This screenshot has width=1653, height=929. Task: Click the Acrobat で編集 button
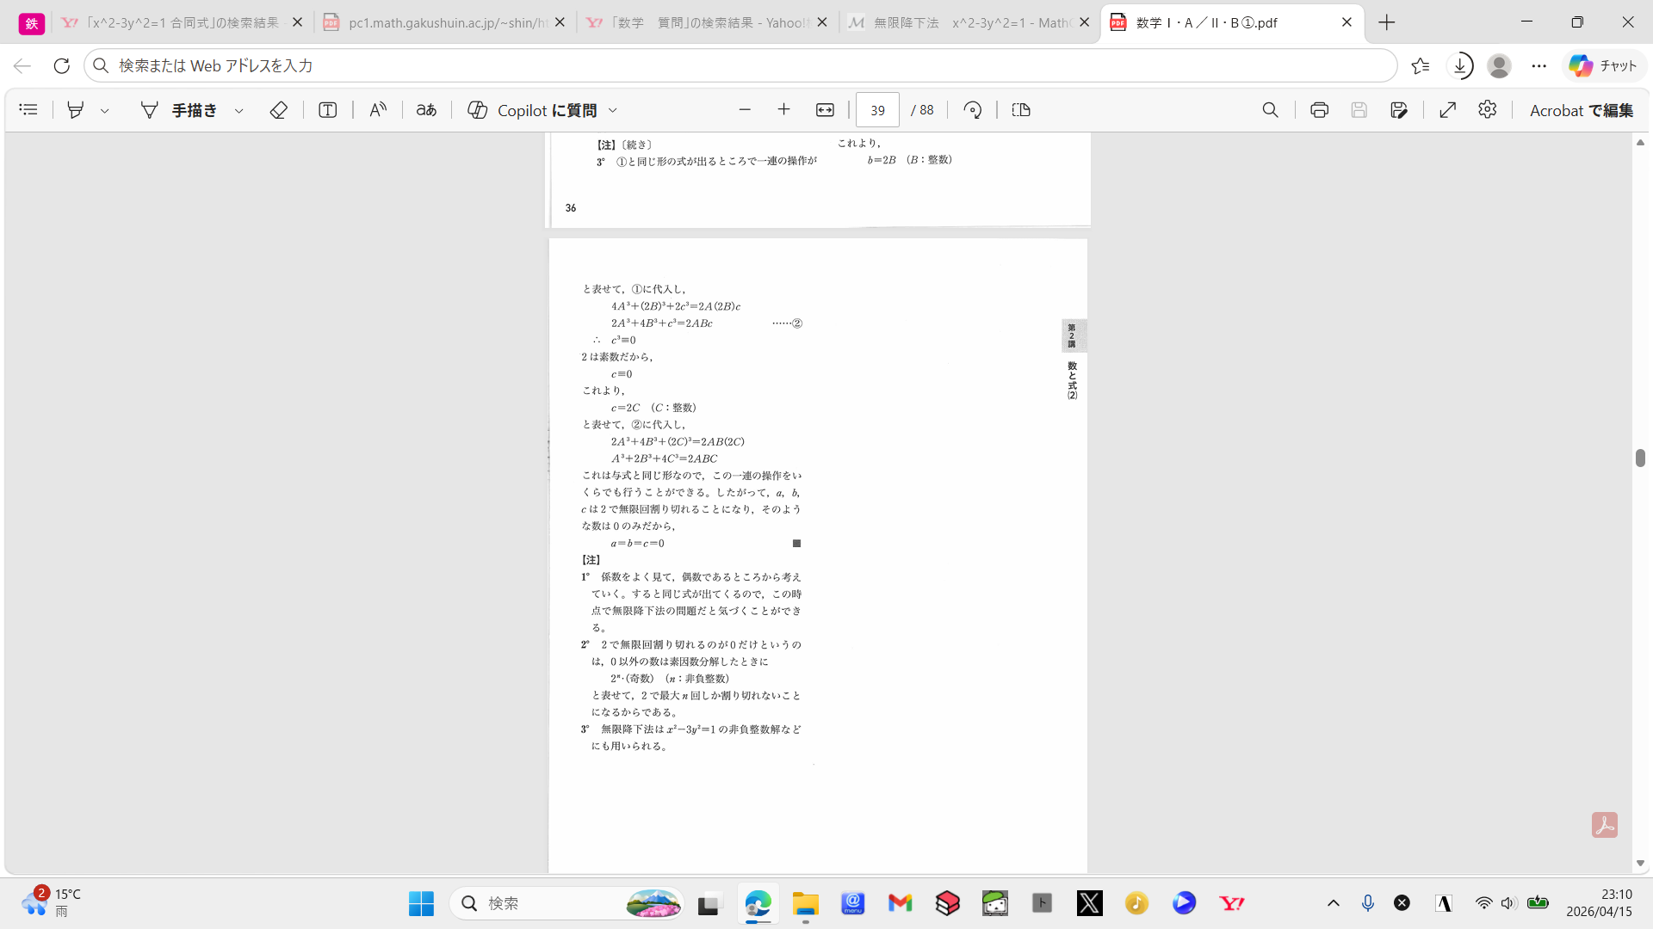coord(1582,109)
